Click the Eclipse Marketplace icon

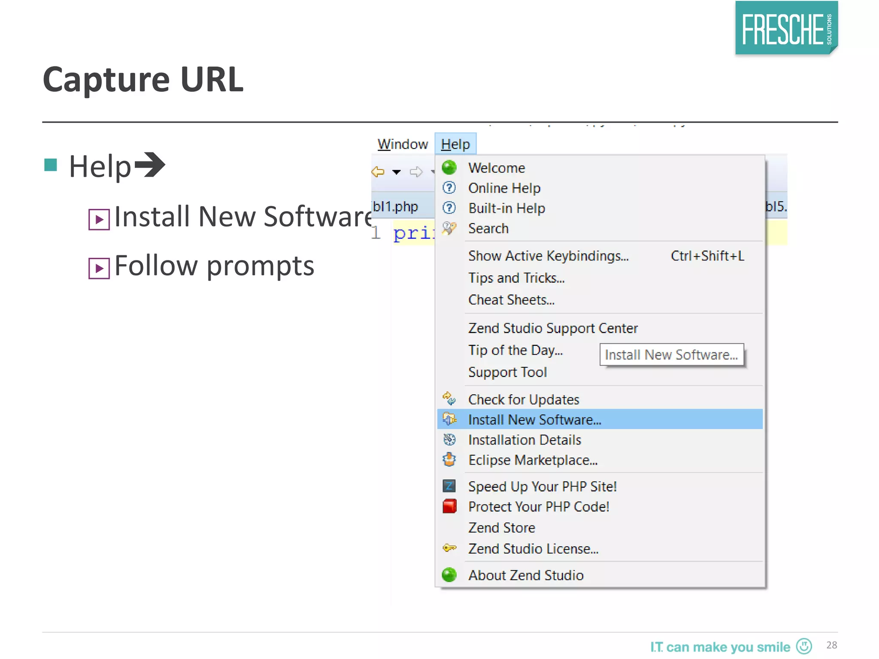click(x=449, y=459)
